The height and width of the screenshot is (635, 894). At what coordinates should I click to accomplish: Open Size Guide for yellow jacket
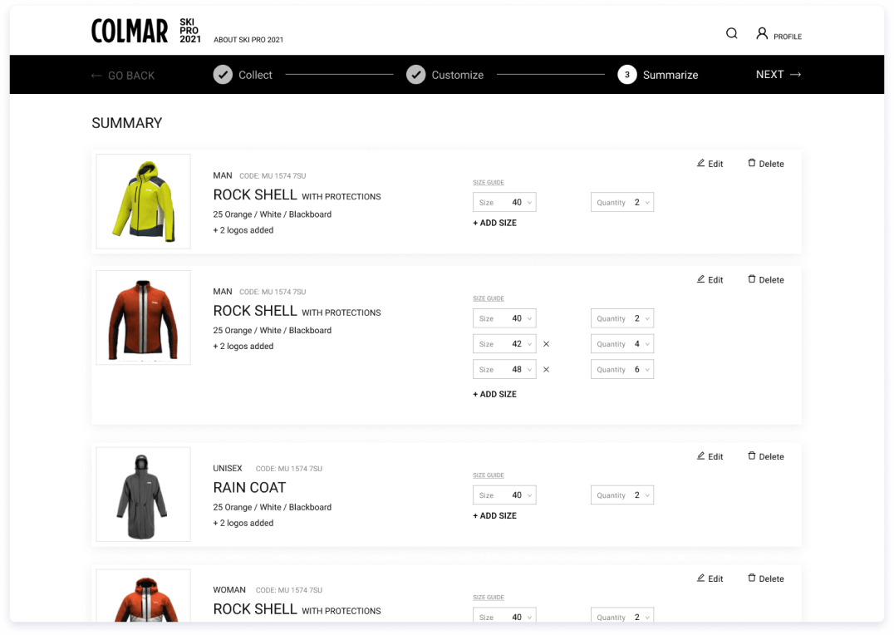point(489,183)
